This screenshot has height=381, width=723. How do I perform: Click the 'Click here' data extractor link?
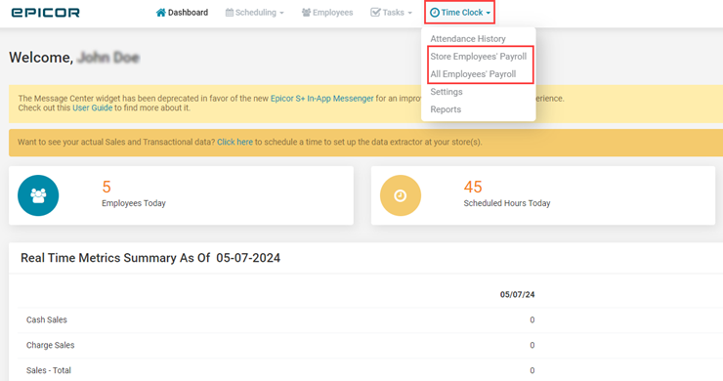pos(234,142)
